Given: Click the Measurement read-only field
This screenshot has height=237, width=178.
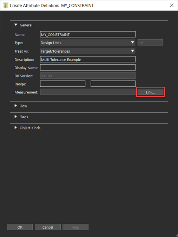Looking at the screenshot, I should click(88, 92).
